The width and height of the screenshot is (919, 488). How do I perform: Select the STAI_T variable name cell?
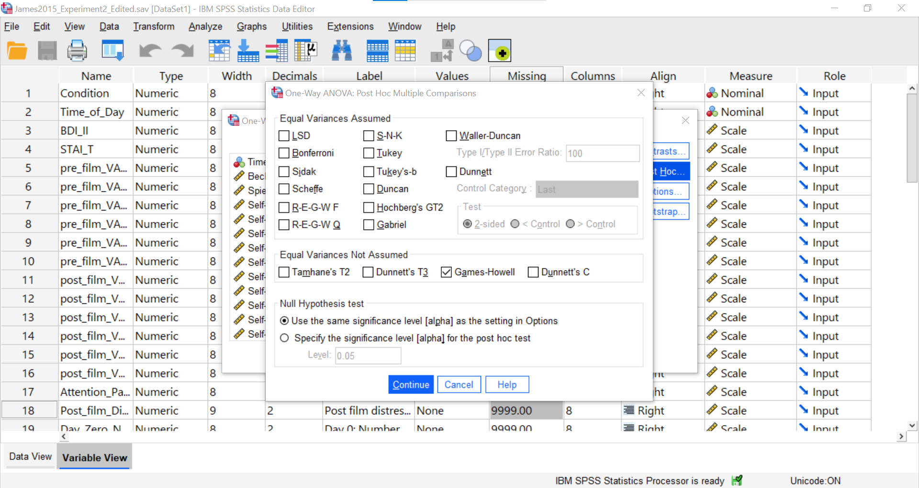pyautogui.click(x=96, y=149)
